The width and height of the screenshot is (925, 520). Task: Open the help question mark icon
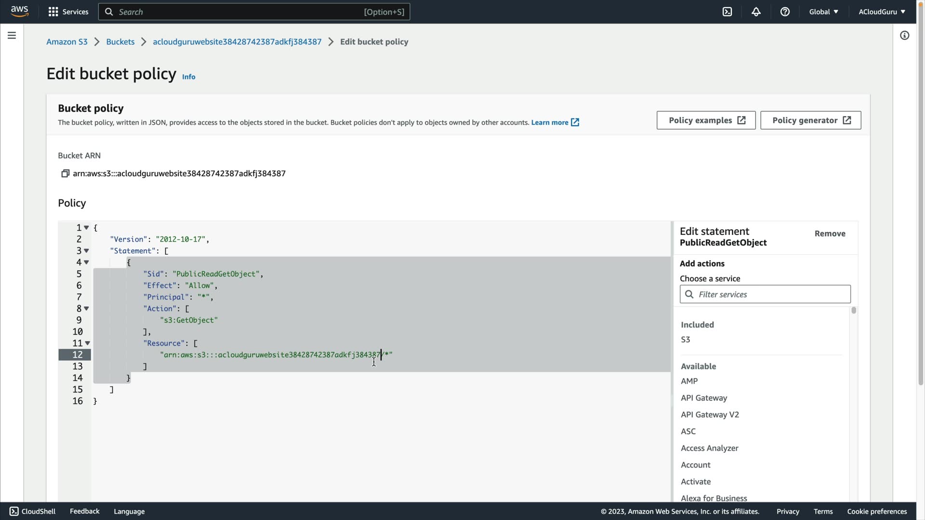(785, 12)
